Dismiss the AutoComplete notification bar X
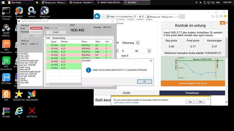 [x=208, y=99]
